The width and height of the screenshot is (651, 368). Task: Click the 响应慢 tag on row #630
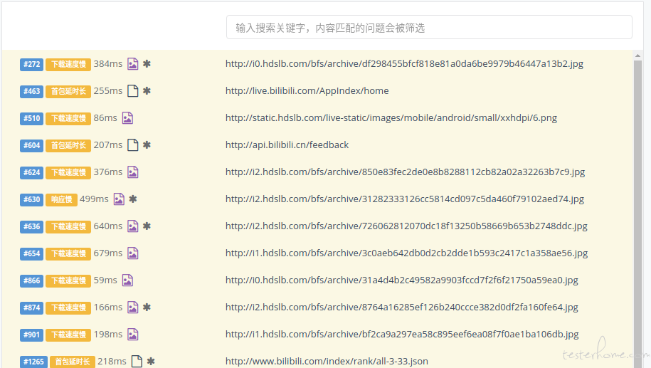coord(61,200)
